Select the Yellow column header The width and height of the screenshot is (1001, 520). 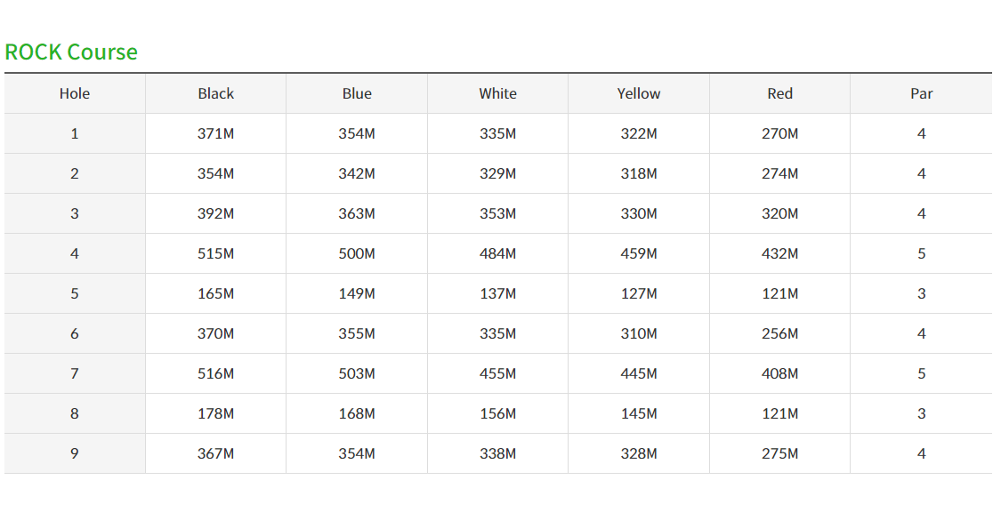click(x=639, y=93)
